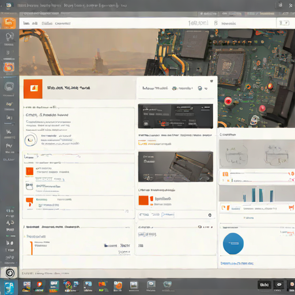Screen dimensions: 295x295
Task: Check the small box icon in the middle list item
Action: [x=29, y=186]
